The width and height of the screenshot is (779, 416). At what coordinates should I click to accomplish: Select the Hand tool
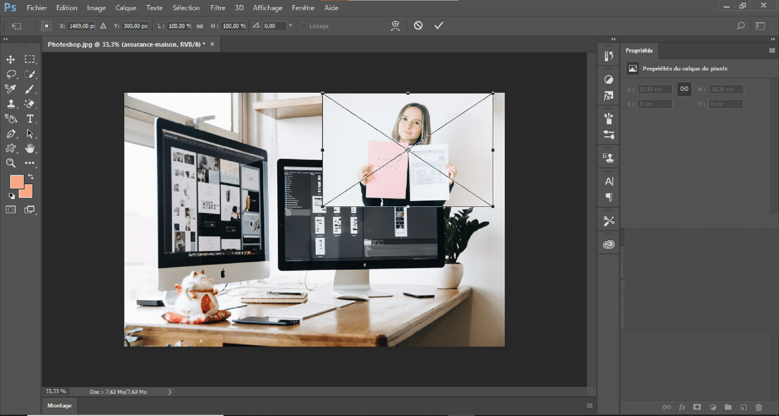30,148
